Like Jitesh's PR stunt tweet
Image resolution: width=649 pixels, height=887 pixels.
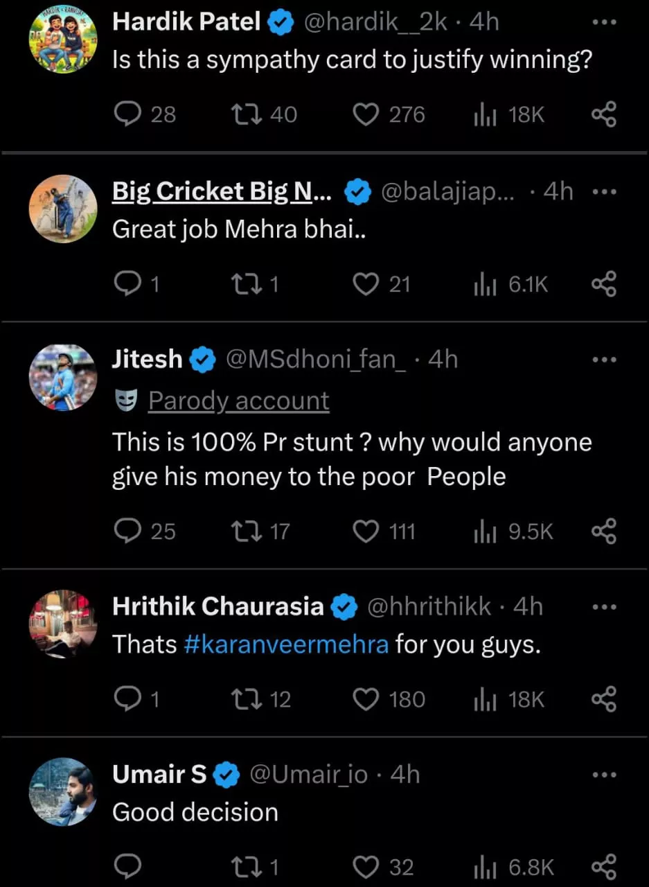click(366, 532)
